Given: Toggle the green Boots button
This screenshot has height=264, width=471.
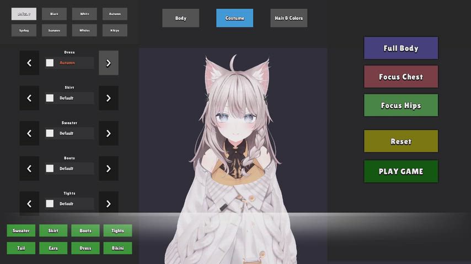Looking at the screenshot, I should click(x=85, y=230).
